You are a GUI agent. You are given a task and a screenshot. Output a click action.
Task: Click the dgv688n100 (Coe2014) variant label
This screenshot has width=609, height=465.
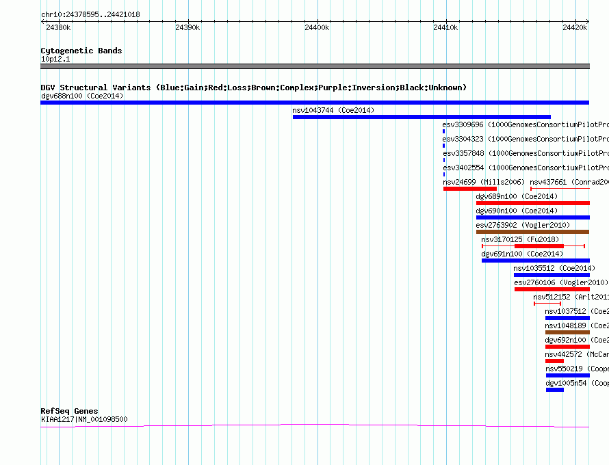pyautogui.click(x=82, y=96)
